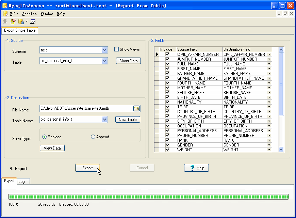This screenshot has height=218, width=296.
Task: Uncheck Include for GENDER field
Action: click(167, 145)
